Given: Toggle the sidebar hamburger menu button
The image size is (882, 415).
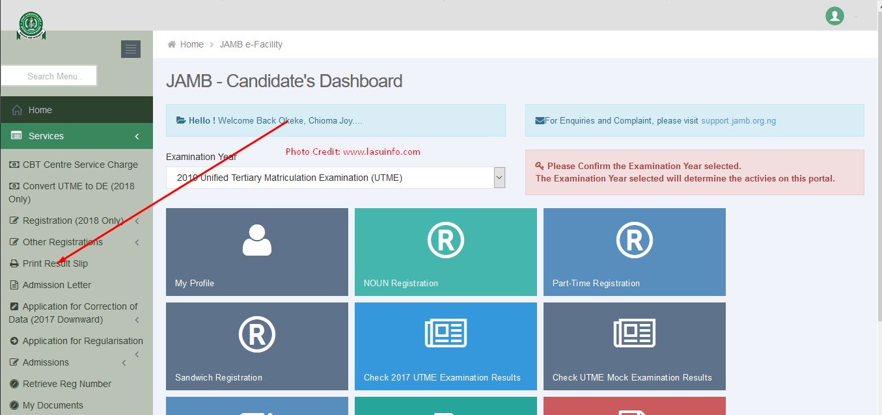Looking at the screenshot, I should [131, 49].
